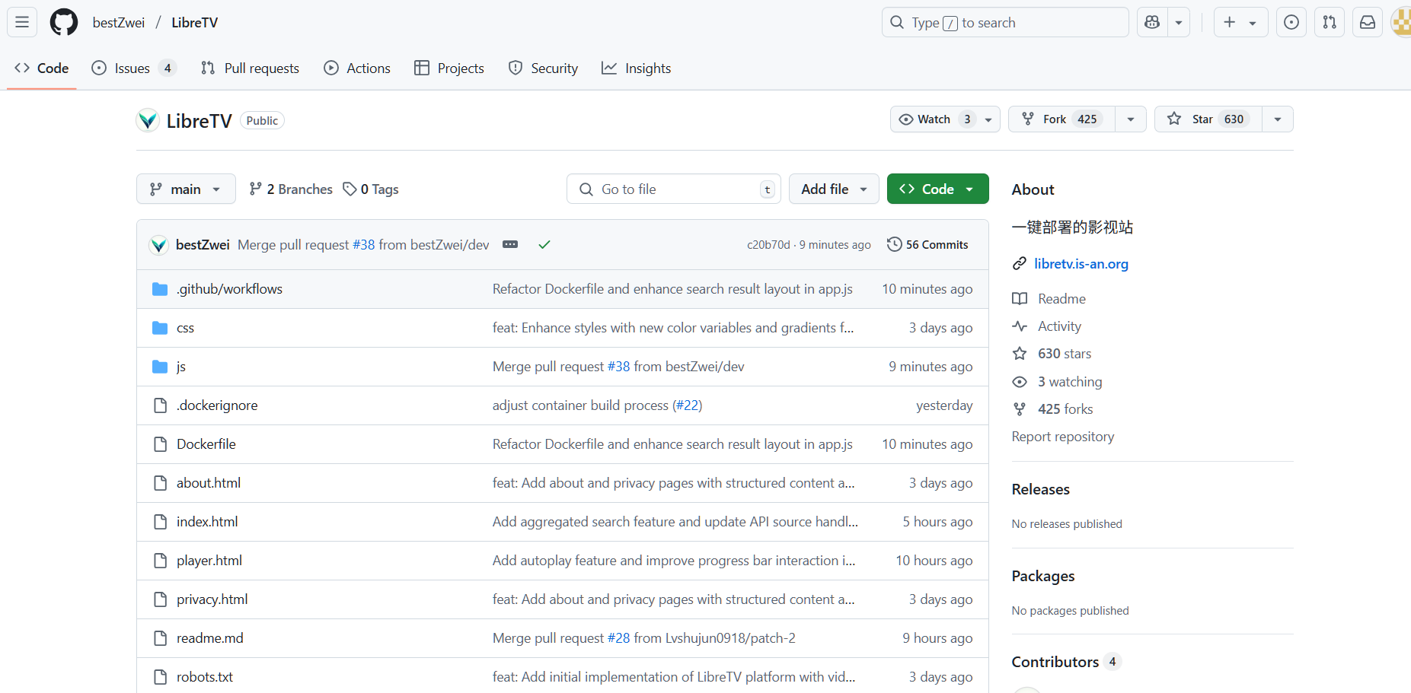Open the about.html file
This screenshot has height=693, width=1411.
click(209, 483)
